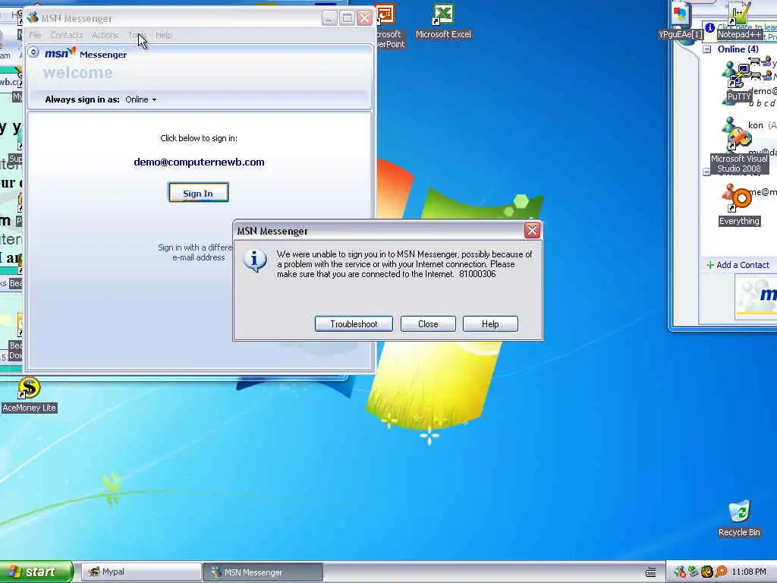This screenshot has width=777, height=583.
Task: Open the File menu in MSN Messenger
Action: pos(35,35)
